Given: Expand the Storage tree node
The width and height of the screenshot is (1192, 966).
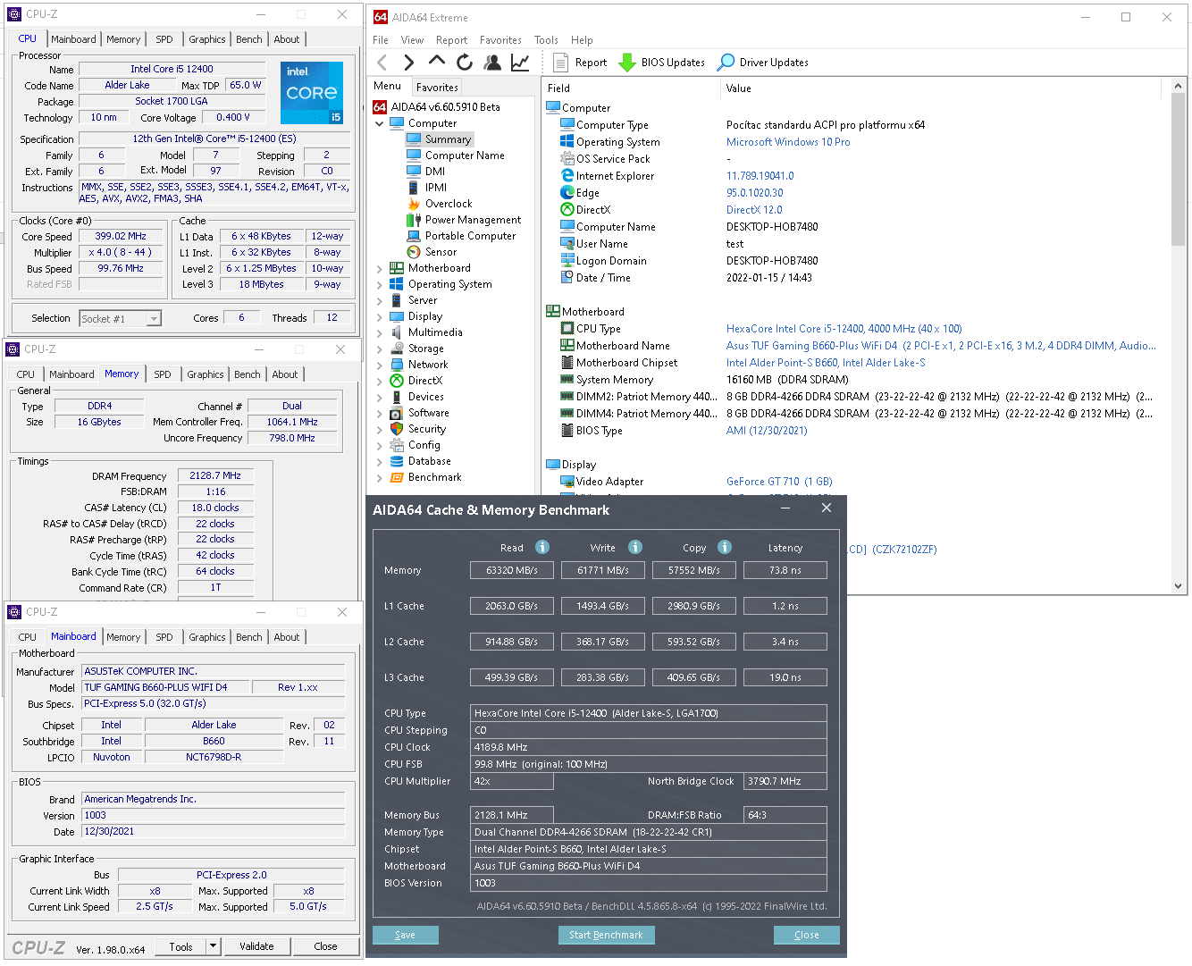Looking at the screenshot, I should click(380, 349).
